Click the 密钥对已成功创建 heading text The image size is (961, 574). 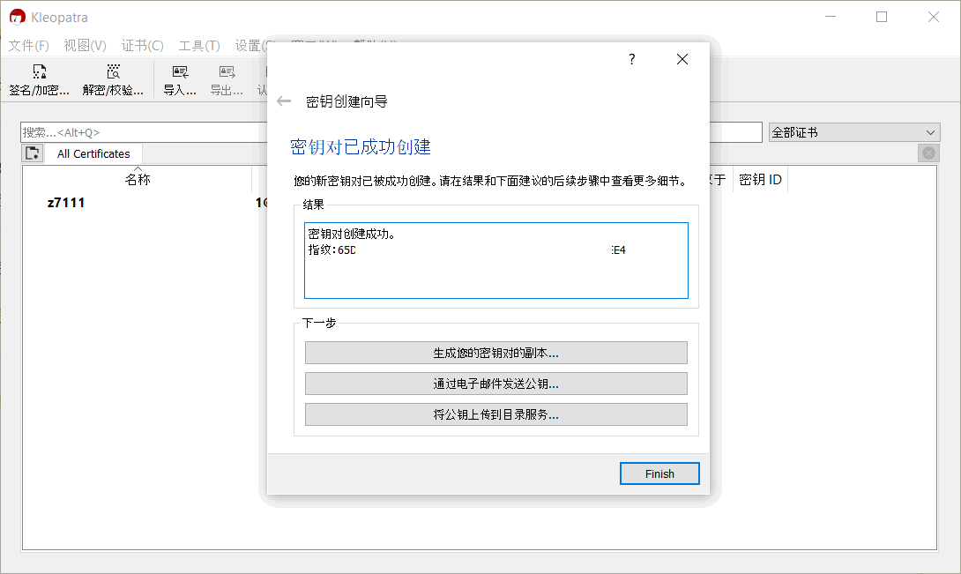tap(361, 147)
